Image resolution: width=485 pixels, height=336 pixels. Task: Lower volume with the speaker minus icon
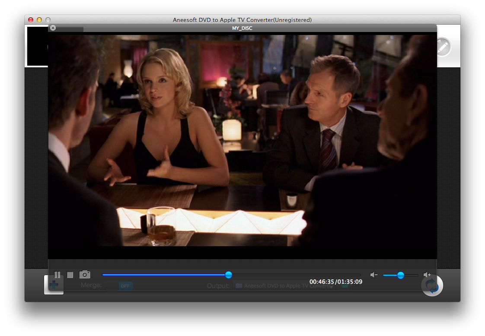point(373,275)
